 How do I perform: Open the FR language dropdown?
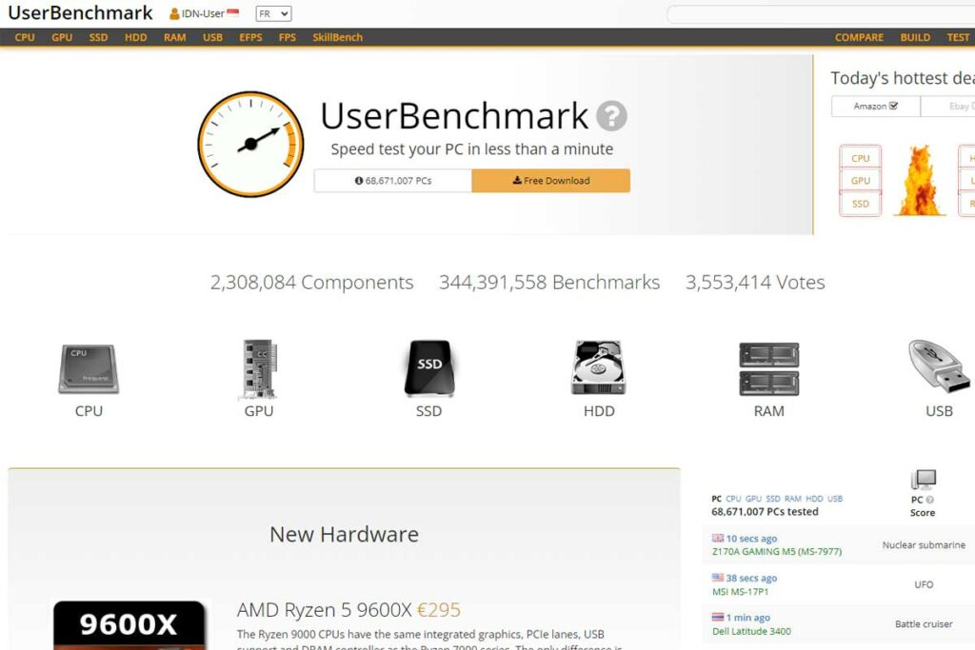(x=272, y=14)
